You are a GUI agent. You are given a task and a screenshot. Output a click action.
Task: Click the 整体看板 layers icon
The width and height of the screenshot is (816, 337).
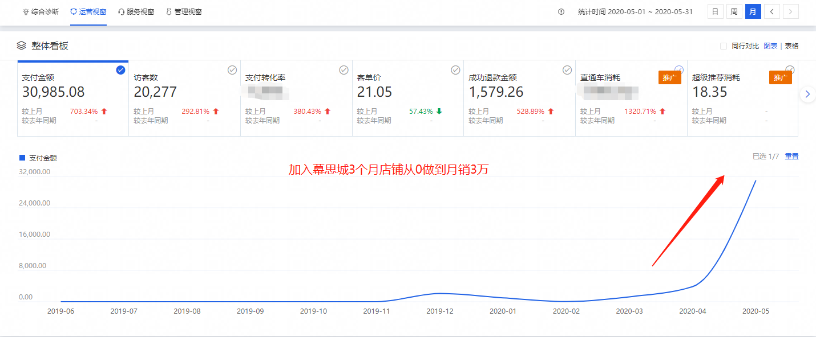click(21, 46)
